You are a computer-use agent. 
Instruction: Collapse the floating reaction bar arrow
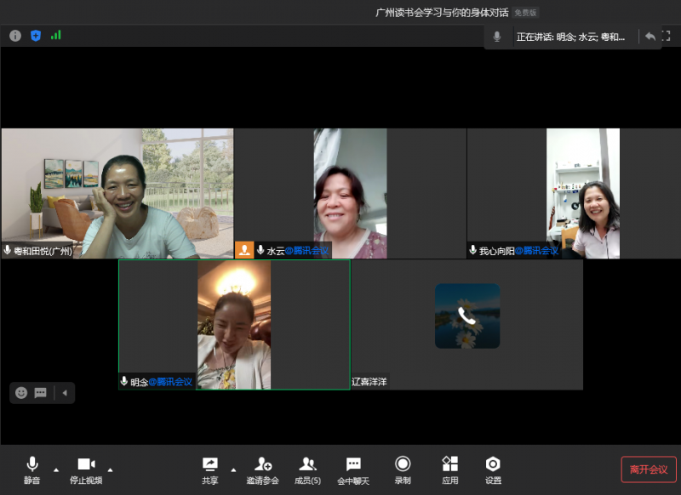[64, 393]
